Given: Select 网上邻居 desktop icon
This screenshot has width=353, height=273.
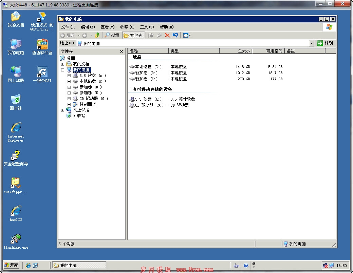Looking at the screenshot, I should click(x=16, y=75).
